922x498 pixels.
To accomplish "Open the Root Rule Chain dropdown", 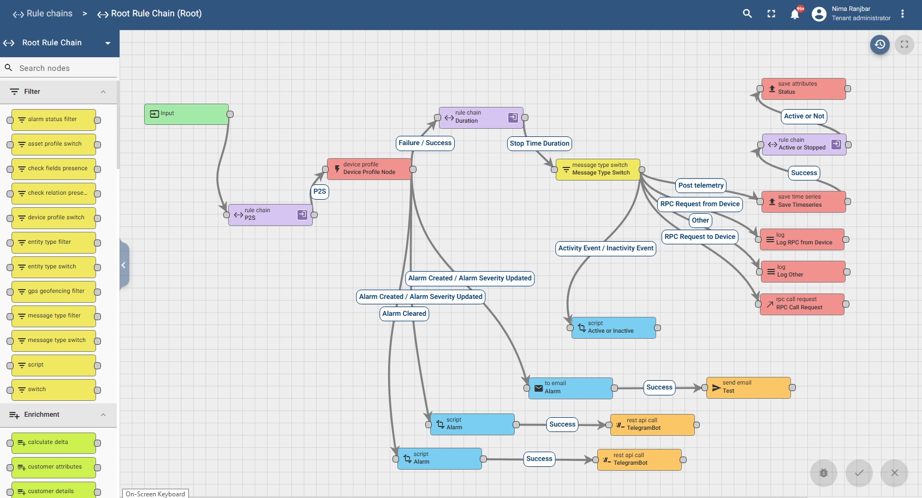I will (108, 43).
